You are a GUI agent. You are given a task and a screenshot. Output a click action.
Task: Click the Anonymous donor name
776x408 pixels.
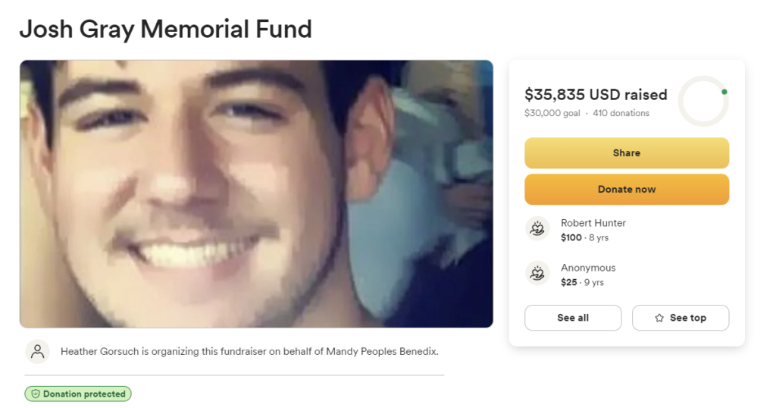tap(588, 268)
